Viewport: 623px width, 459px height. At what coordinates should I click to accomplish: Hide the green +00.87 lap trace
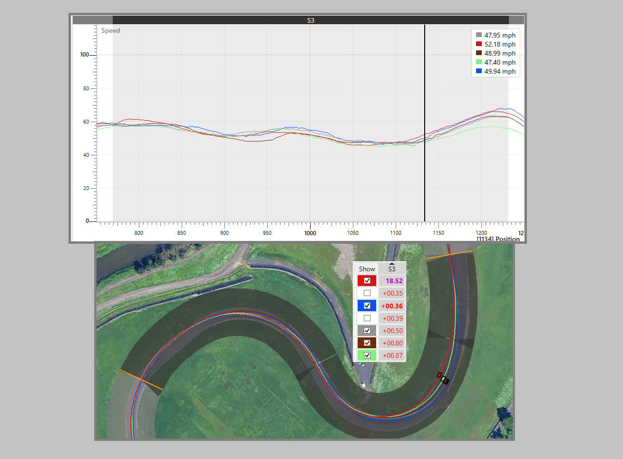click(x=367, y=355)
